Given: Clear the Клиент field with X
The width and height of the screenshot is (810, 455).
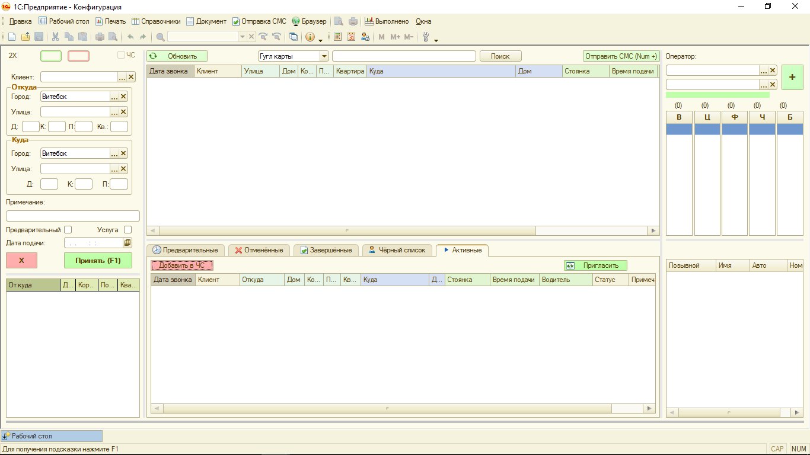Looking at the screenshot, I should pyautogui.click(x=132, y=77).
